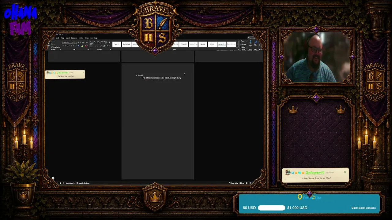The width and height of the screenshot is (392, 220).
Task: Open the Help ribbon tab
Action: (x=96, y=38)
